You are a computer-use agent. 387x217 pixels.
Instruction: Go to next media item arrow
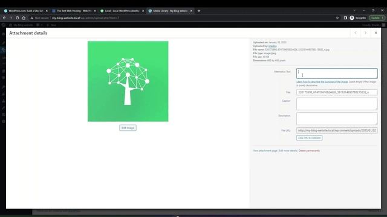pos(365,33)
